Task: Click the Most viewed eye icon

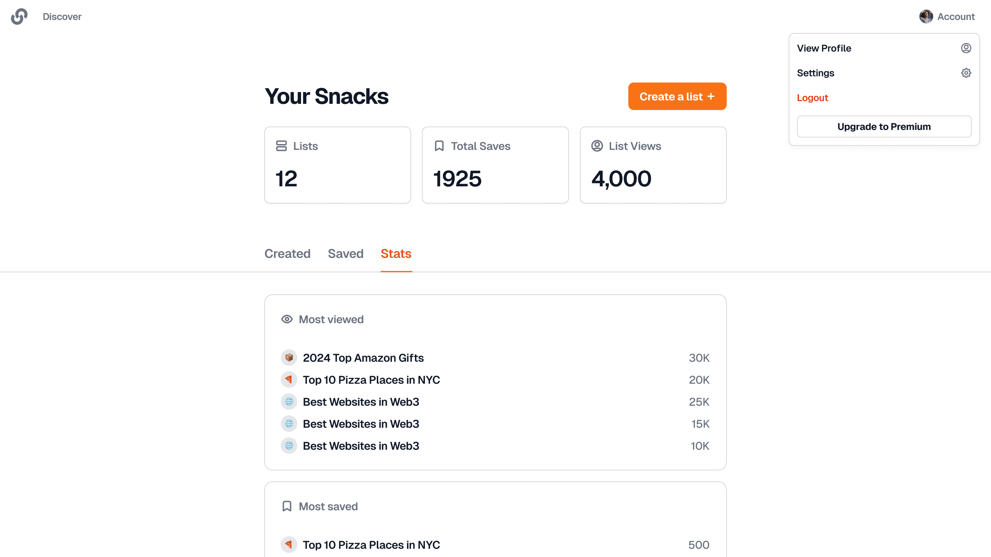Action: point(287,319)
